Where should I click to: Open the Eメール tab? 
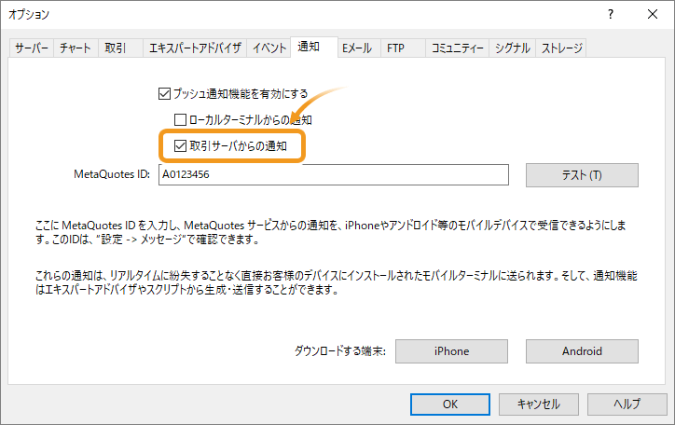359,48
